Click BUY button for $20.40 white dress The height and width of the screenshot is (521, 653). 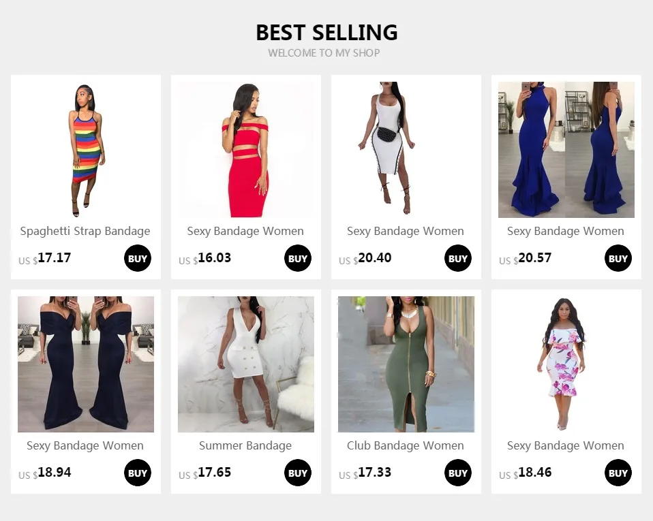point(457,258)
